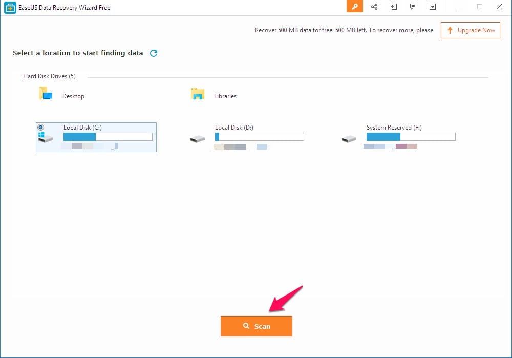Click the orange key activation icon

point(355,7)
